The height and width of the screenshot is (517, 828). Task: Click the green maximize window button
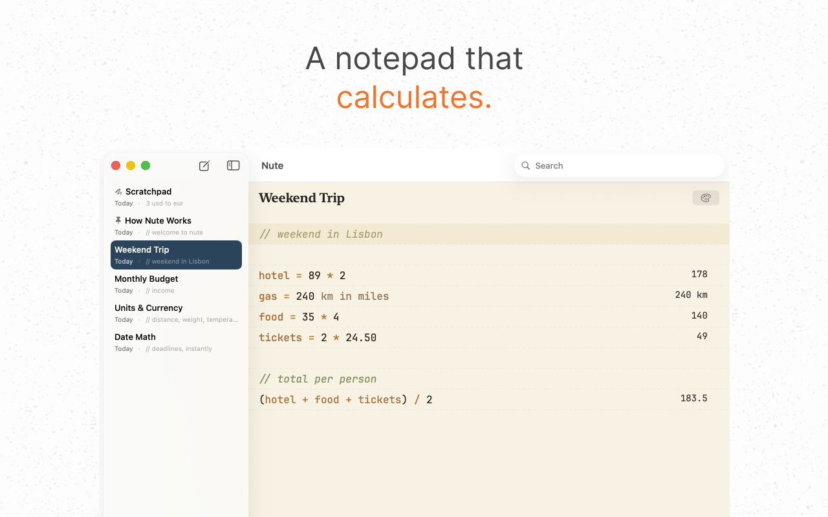point(146,165)
